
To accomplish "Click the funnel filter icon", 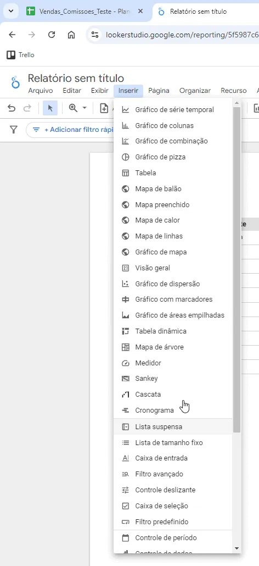I will click(x=14, y=130).
